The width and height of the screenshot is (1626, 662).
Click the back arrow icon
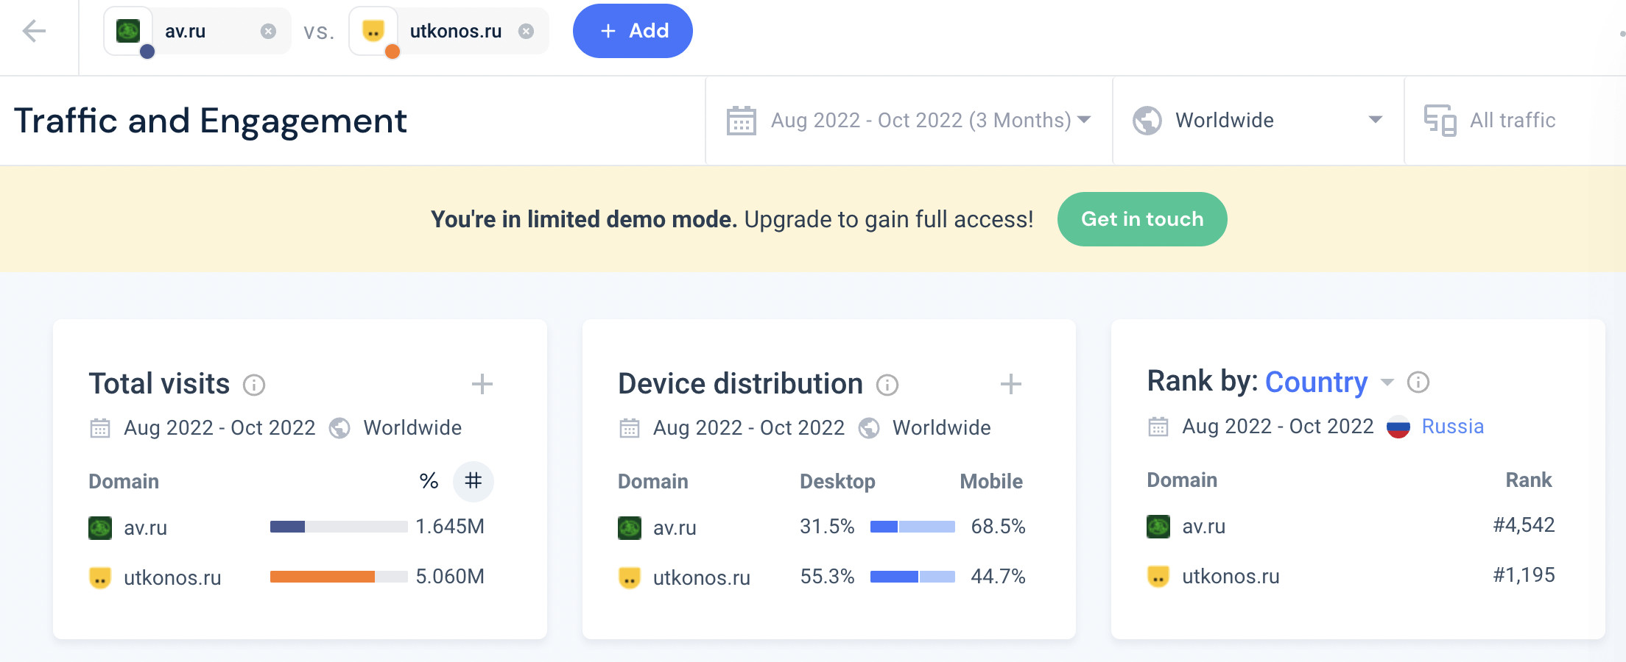coord(34,31)
